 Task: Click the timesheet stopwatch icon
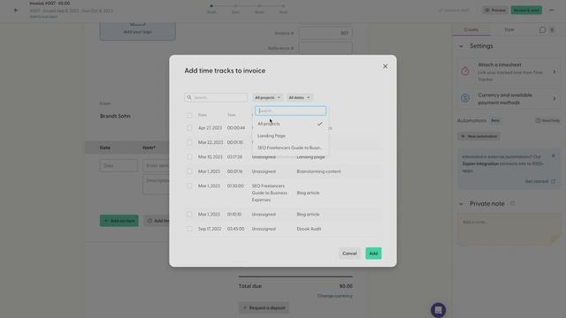pyautogui.click(x=465, y=71)
